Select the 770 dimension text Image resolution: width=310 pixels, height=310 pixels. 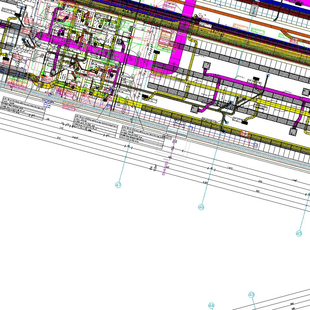[61, 128]
